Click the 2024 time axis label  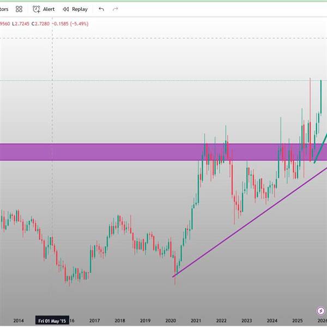coord(272,320)
